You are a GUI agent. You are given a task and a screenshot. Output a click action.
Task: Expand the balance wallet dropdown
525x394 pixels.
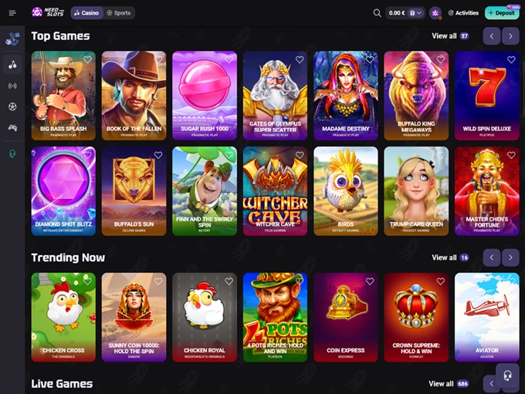(x=415, y=13)
